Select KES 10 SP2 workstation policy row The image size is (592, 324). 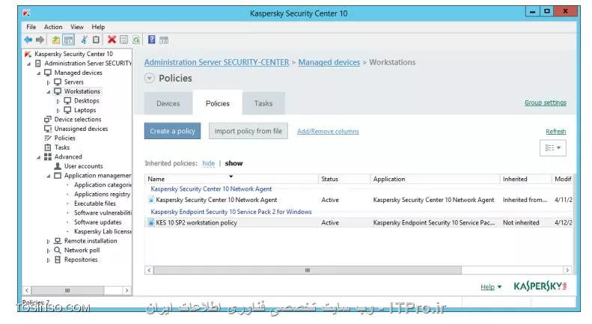coord(358,223)
